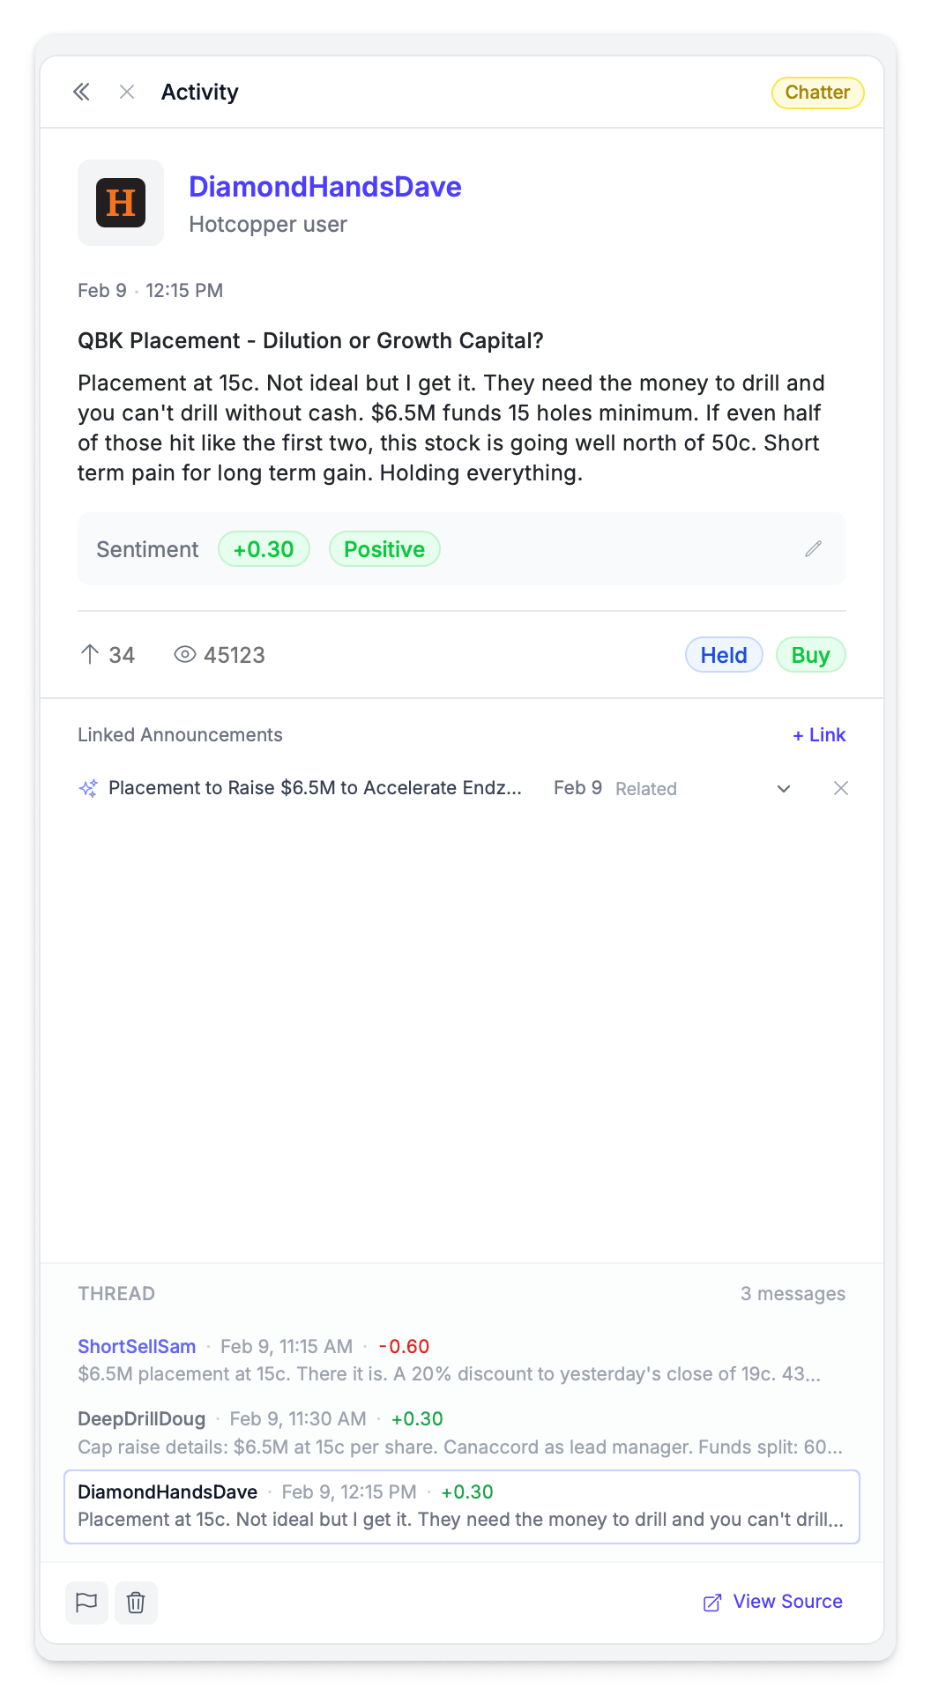Click the Positive sentiment label
The height and width of the screenshot is (1696, 931).
tap(384, 549)
